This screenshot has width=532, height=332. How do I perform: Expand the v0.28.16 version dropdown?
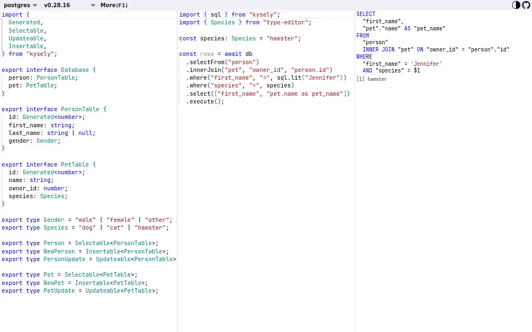coord(69,5)
